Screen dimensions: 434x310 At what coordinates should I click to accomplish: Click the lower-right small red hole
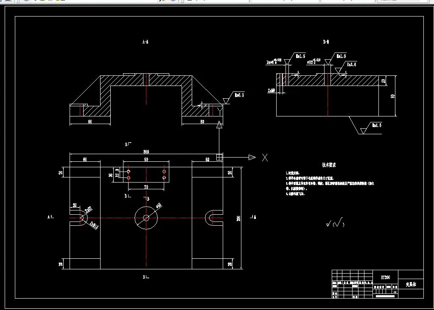(x=164, y=177)
